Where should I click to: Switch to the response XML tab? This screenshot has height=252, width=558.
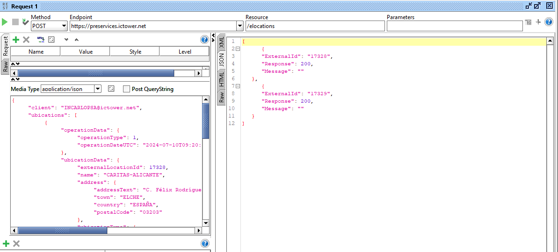click(222, 42)
